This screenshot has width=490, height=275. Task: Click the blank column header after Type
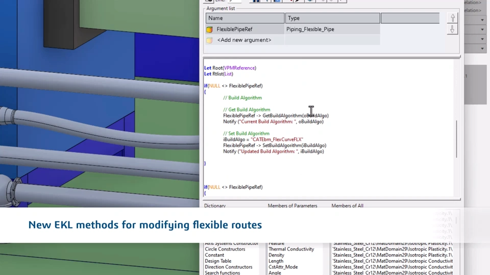coord(410,18)
